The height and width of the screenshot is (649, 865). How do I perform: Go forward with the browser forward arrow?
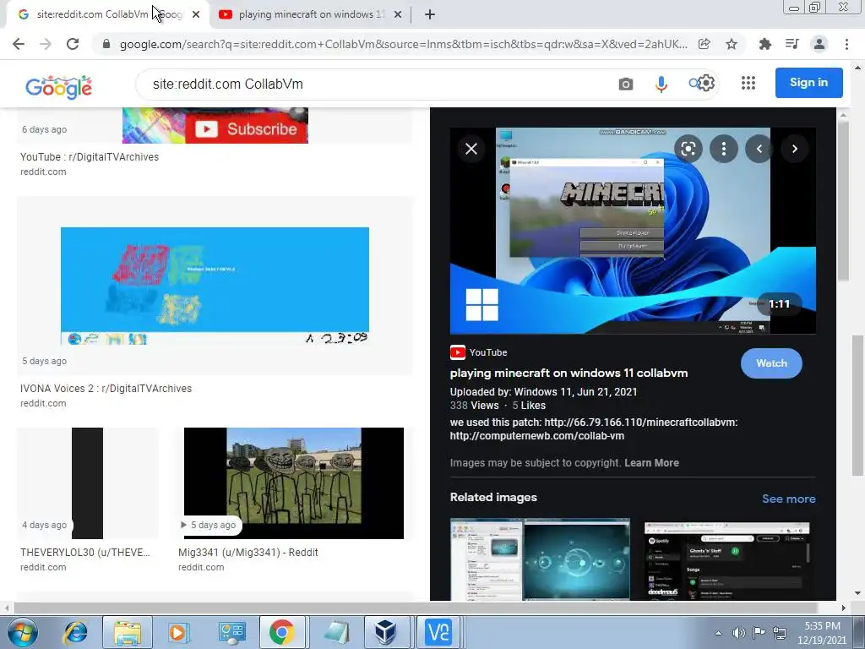pos(46,44)
